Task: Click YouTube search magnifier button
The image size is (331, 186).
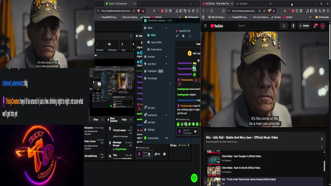Action: click(x=284, y=26)
